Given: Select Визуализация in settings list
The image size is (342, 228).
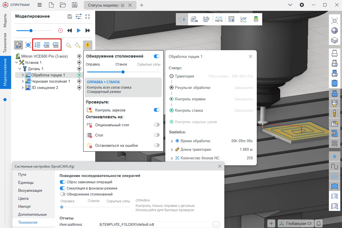Looking at the screenshot, I should point(30,190).
